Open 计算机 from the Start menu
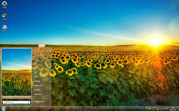The width and height of the screenshot is (179, 111). [x=36, y=77]
